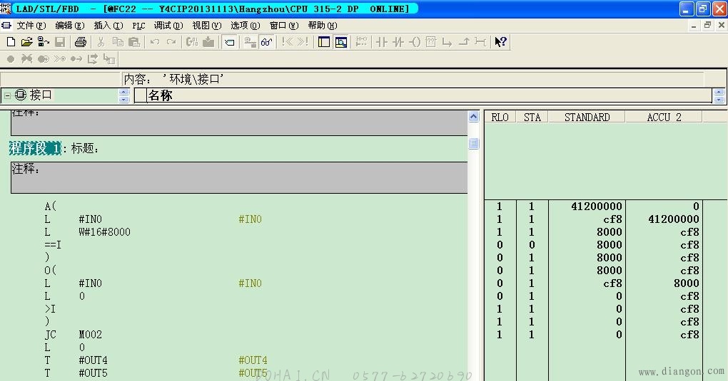
Task: Open the 插入(I) menu
Action: tap(108, 26)
